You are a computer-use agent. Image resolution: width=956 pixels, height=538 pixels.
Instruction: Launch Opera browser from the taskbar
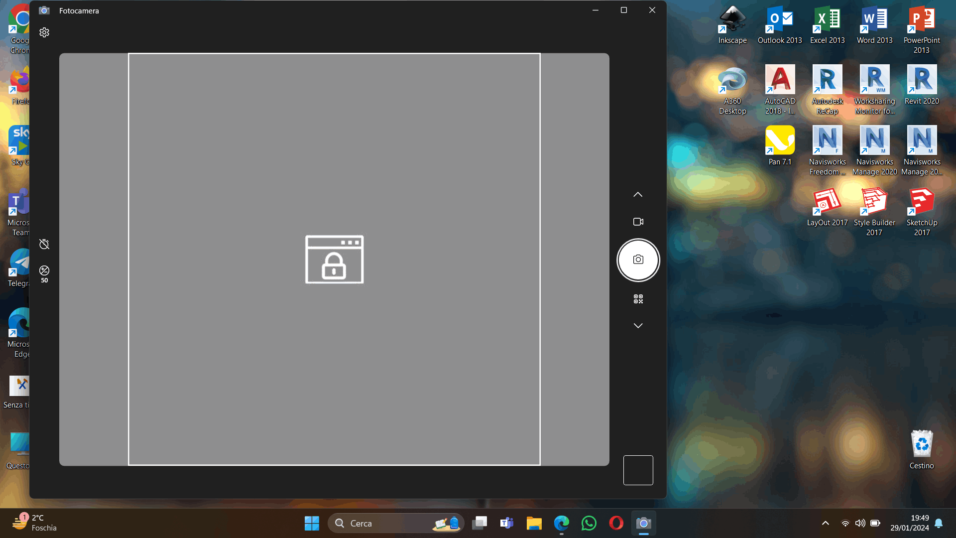tap(616, 523)
